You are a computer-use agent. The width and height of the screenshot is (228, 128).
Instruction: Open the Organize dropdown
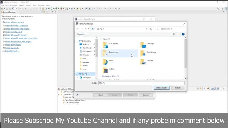(82, 34)
